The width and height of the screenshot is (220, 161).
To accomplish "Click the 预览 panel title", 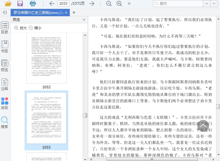I will 16,19.
